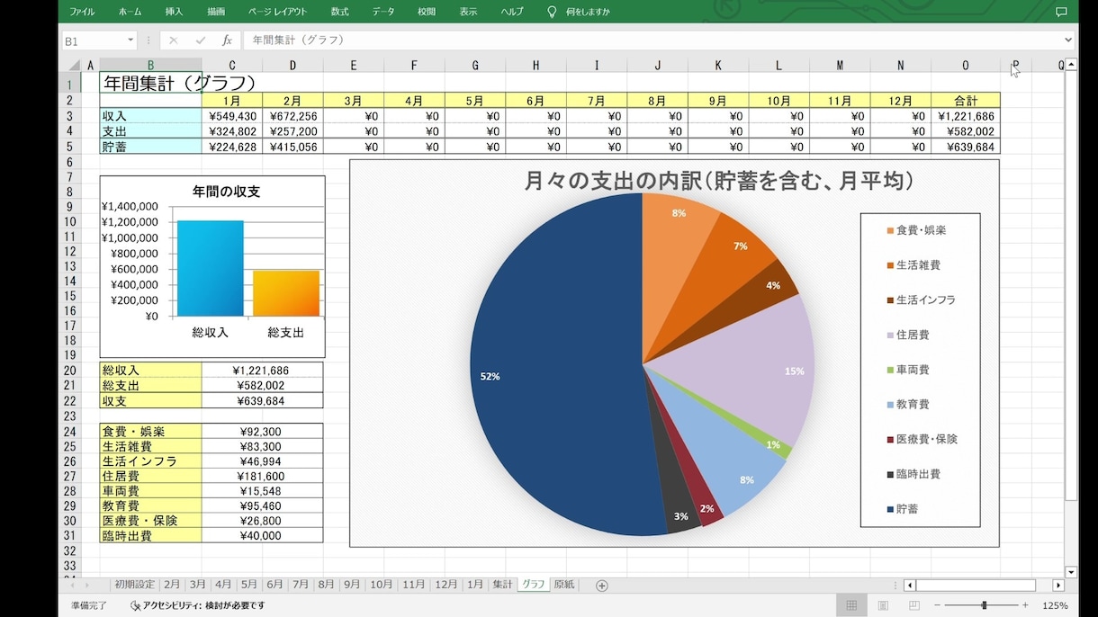Image resolution: width=1098 pixels, height=617 pixels.
Task: Open the ページ レイアウト ribbon tab
Action: pos(277,12)
